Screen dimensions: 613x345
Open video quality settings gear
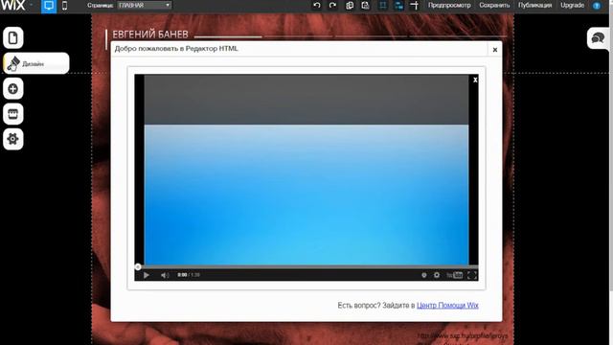(x=437, y=275)
